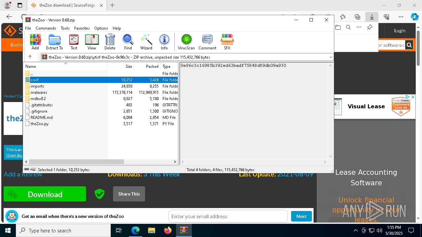Select the .gitattributes file

(101, 105)
